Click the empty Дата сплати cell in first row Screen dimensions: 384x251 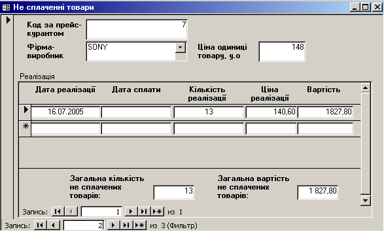(136, 112)
